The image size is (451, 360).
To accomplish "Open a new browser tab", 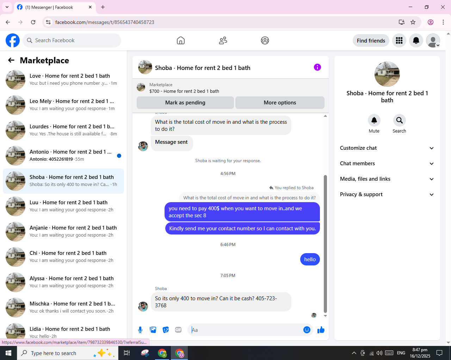I will (x=103, y=7).
